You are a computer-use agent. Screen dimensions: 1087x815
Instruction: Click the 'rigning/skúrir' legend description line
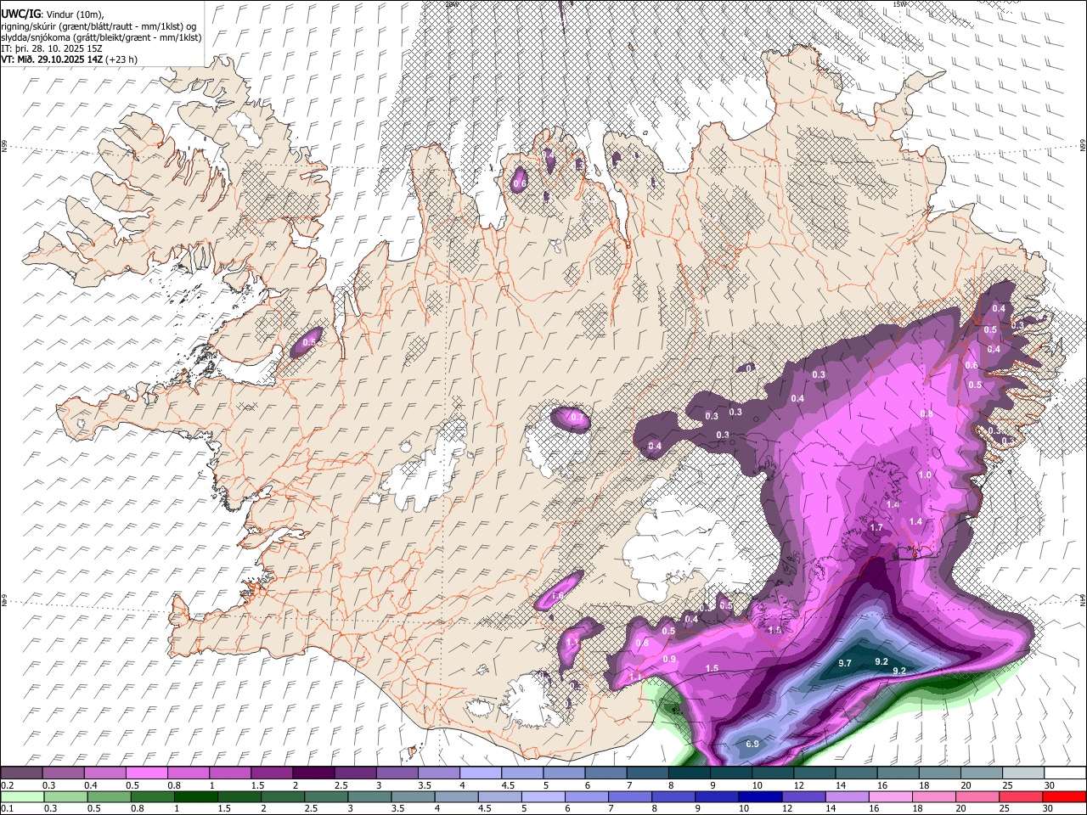[100, 26]
